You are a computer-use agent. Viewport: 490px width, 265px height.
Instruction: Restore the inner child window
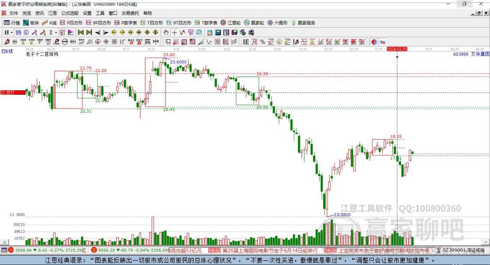pyautogui.click(x=479, y=13)
